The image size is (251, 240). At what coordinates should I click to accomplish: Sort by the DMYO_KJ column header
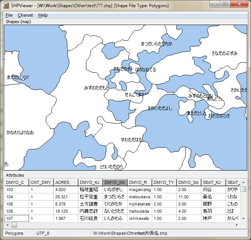coord(90,182)
